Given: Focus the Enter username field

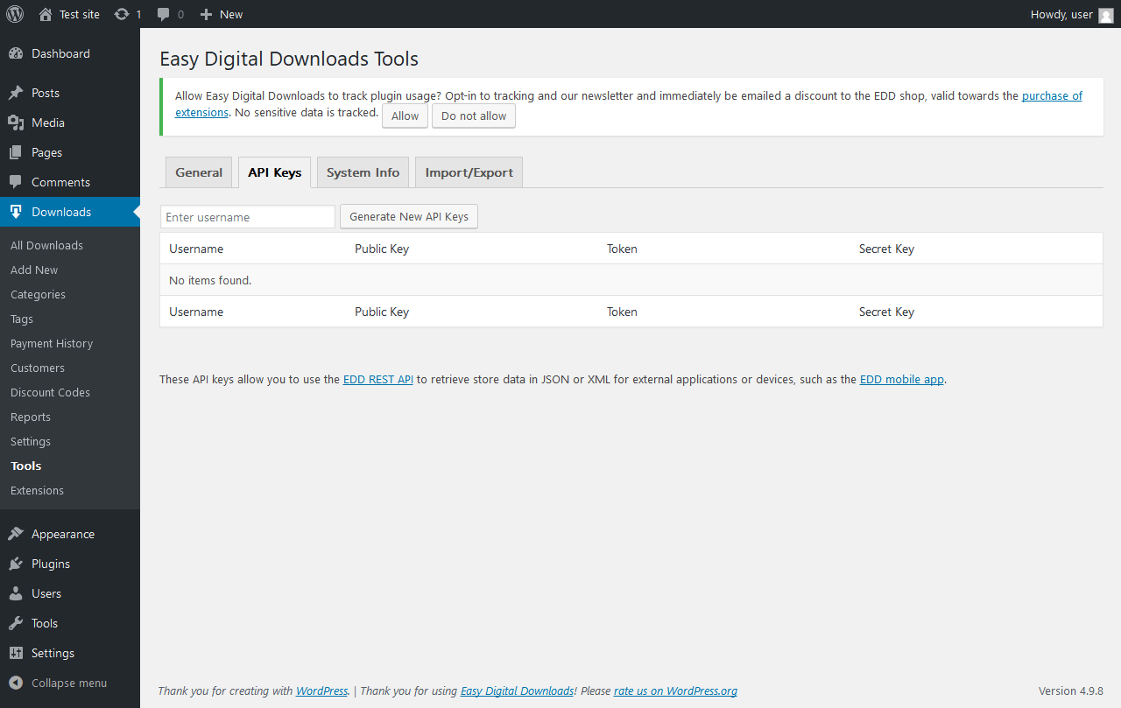Looking at the screenshot, I should point(248,217).
